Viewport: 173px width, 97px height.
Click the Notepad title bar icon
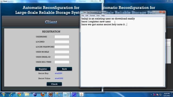click(x=82, y=12)
